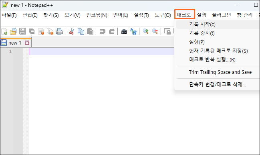Click the Close All documents icon

50,31
